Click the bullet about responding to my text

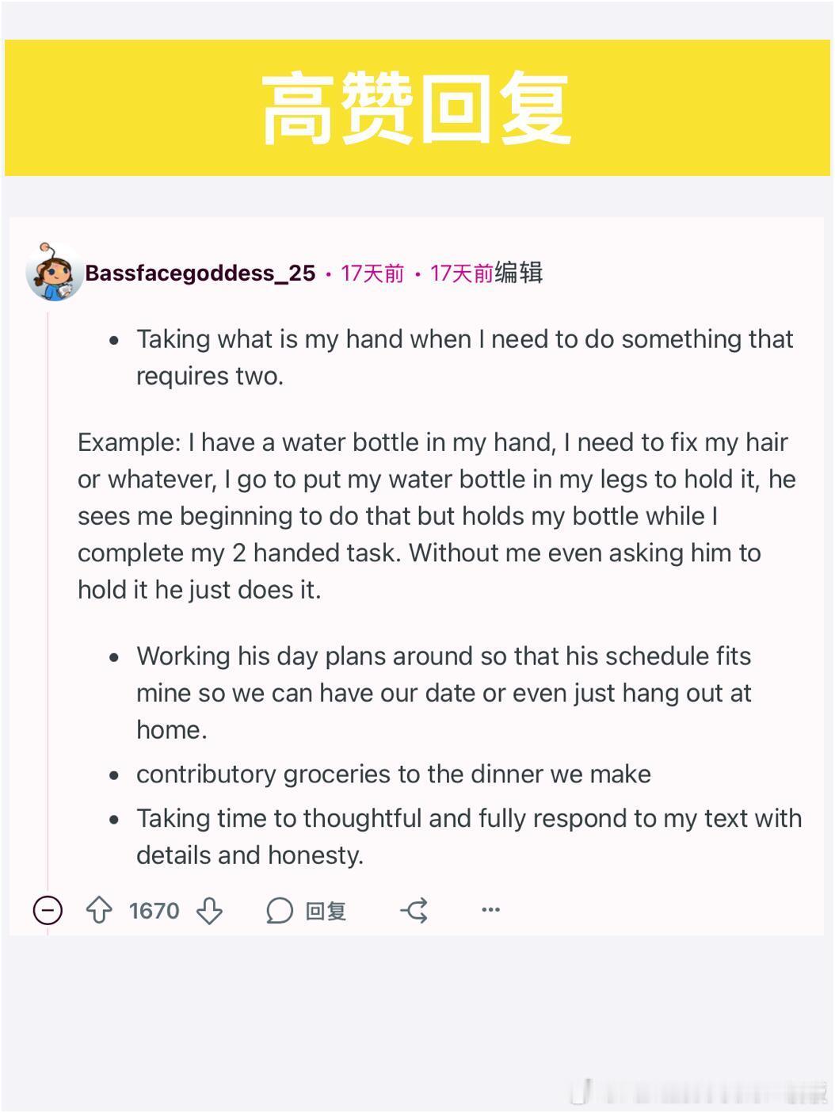(x=469, y=836)
